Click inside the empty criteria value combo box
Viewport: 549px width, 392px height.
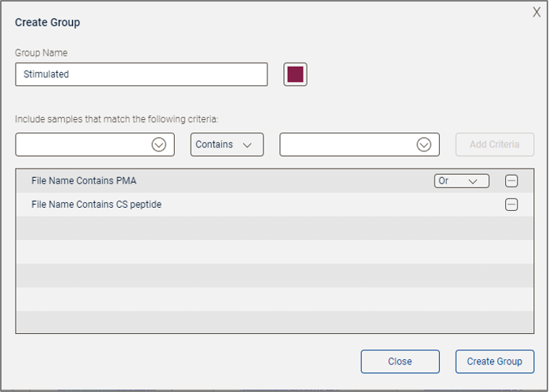click(347, 144)
